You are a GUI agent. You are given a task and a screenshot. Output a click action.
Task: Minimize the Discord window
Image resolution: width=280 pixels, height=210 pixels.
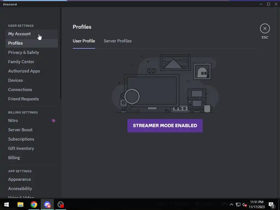pyautogui.click(x=261, y=4)
